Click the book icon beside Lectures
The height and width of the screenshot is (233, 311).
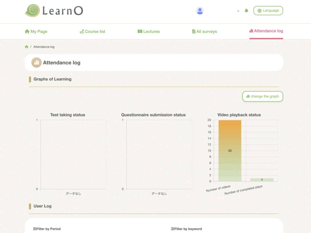pyautogui.click(x=140, y=32)
